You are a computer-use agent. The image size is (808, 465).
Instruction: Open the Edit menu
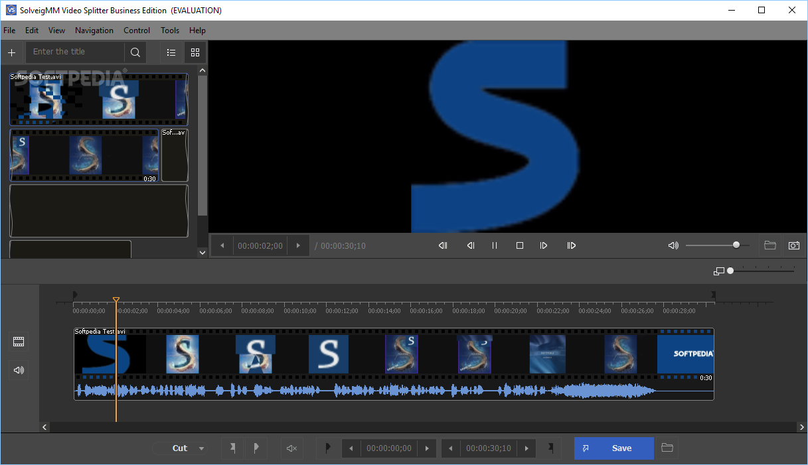coord(32,31)
